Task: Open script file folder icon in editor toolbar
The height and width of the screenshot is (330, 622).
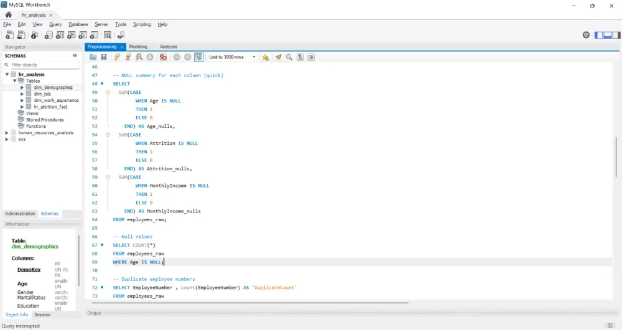Action: [x=93, y=57]
